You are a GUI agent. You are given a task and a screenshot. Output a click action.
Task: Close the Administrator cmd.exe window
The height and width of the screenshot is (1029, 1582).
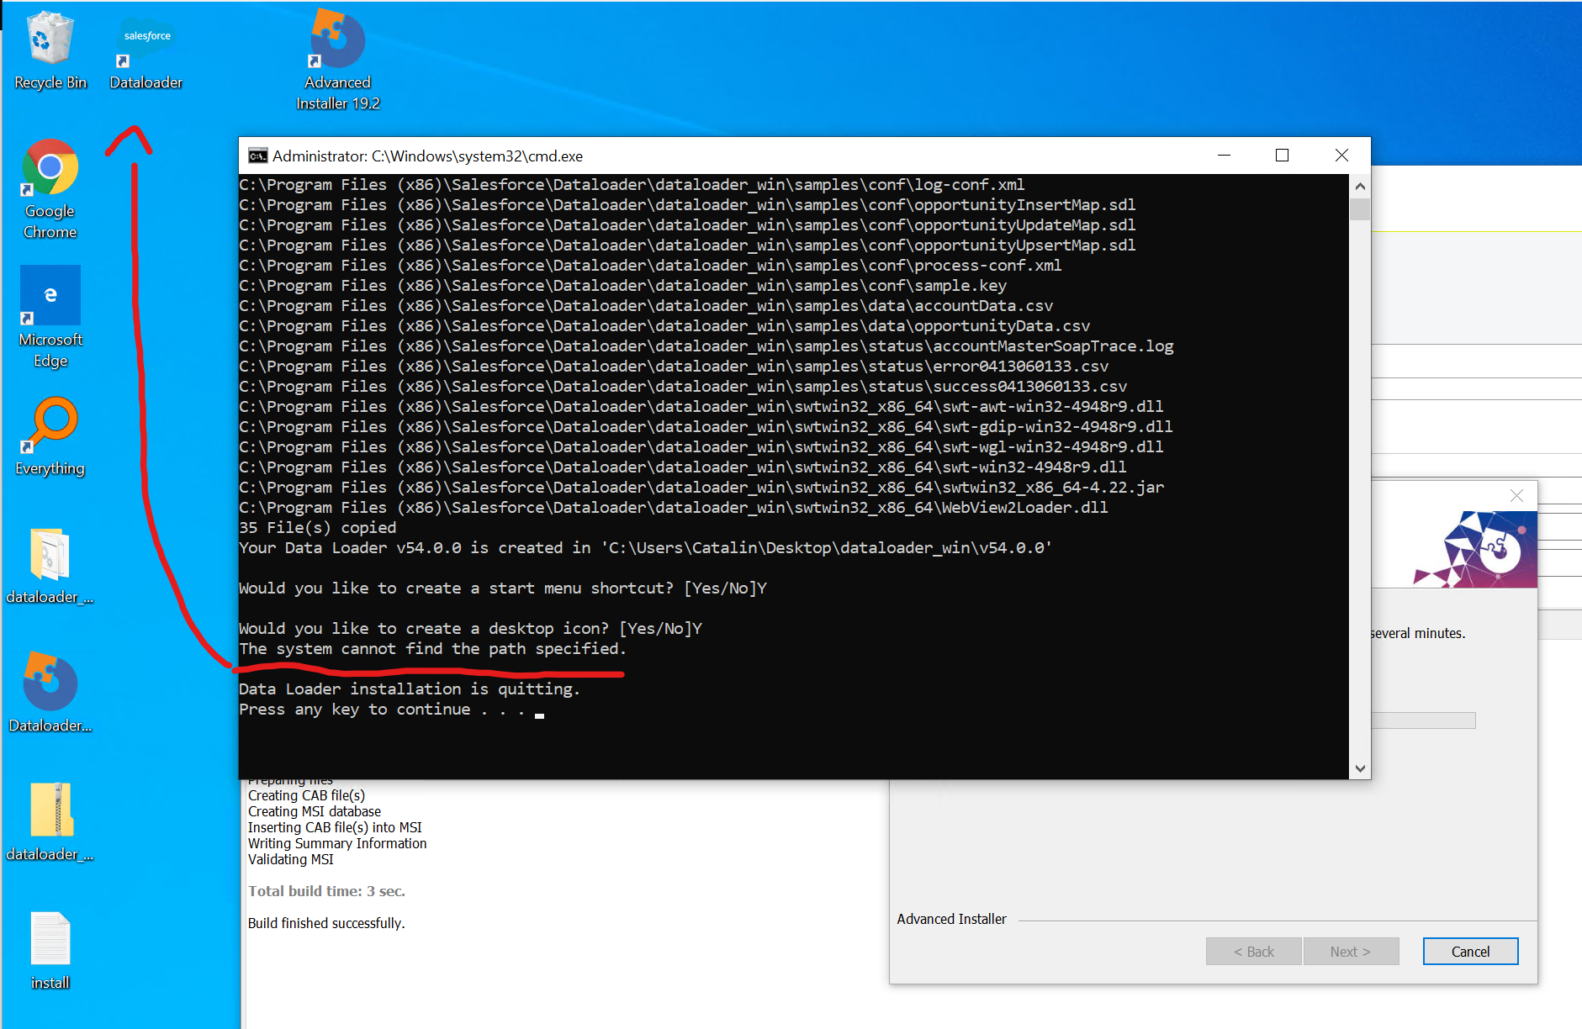point(1341,156)
